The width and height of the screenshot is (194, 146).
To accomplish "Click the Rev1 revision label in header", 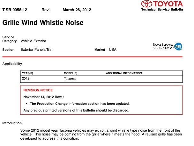I will coord(46,10).
